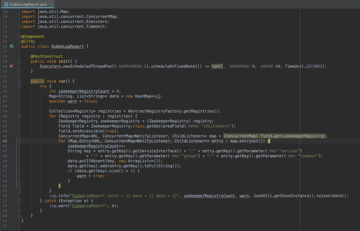This screenshot has height=231, width=360.
Task: Collapse the inner for loop fold on line 45
Action: [20, 141]
